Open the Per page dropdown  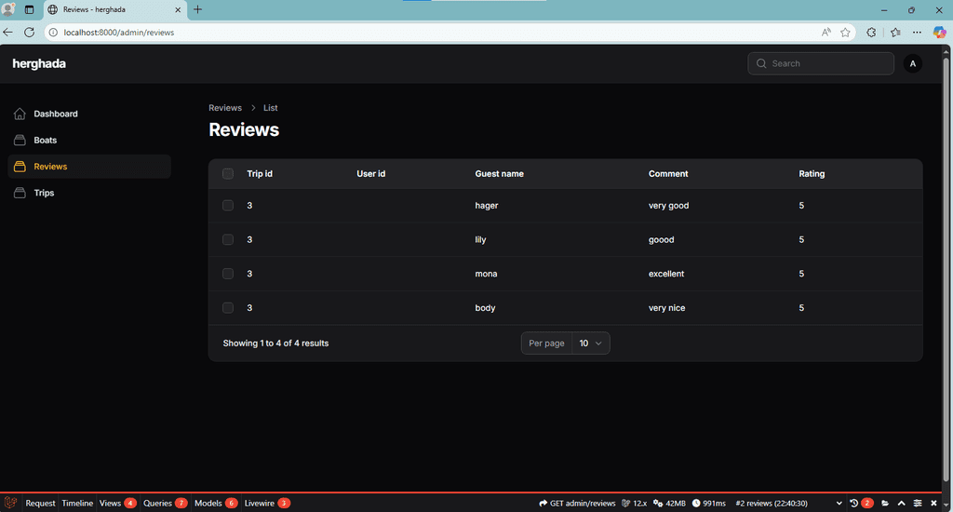tap(590, 344)
